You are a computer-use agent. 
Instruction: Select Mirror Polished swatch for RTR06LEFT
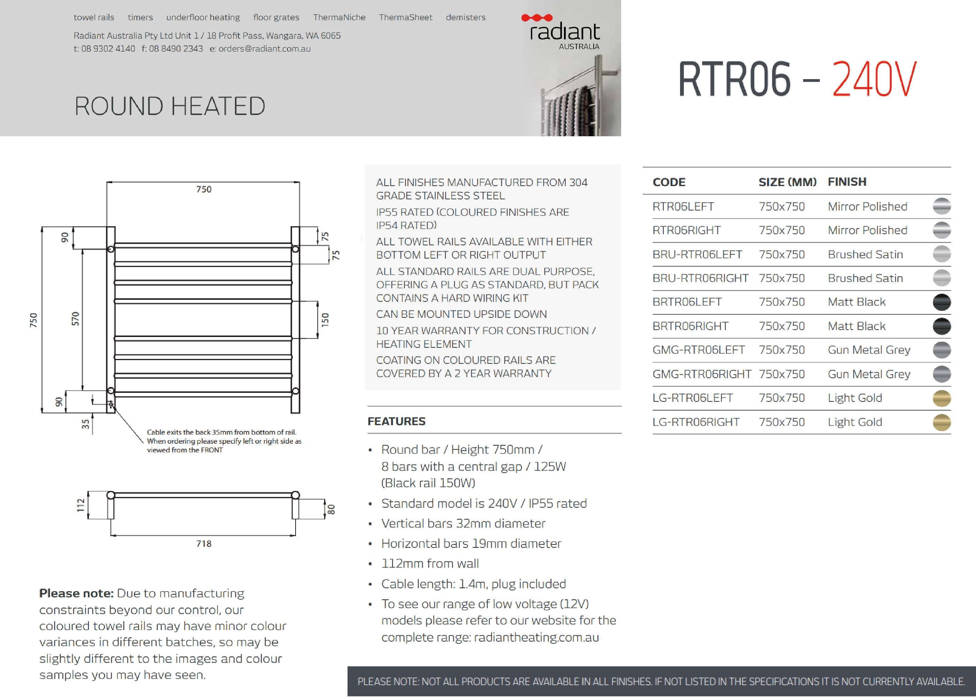(941, 206)
